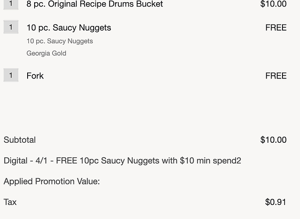Select the 8 pc. Original Recipe Drums Bucket item
Viewport: 300px width, 219px height.
pyautogui.click(x=95, y=4)
